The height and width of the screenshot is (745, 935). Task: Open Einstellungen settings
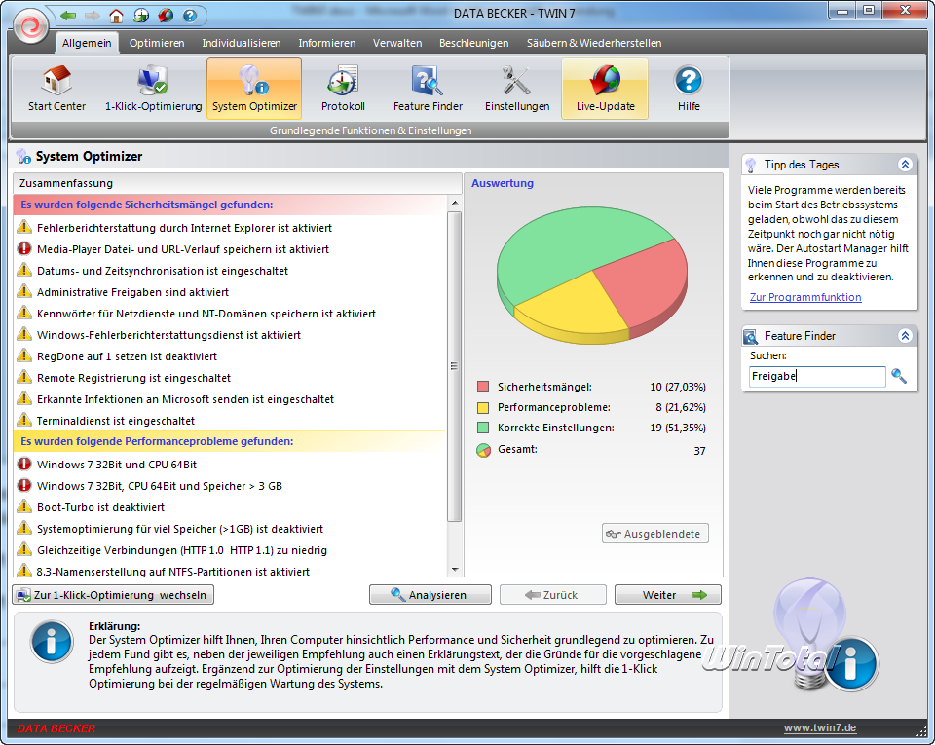pos(517,89)
